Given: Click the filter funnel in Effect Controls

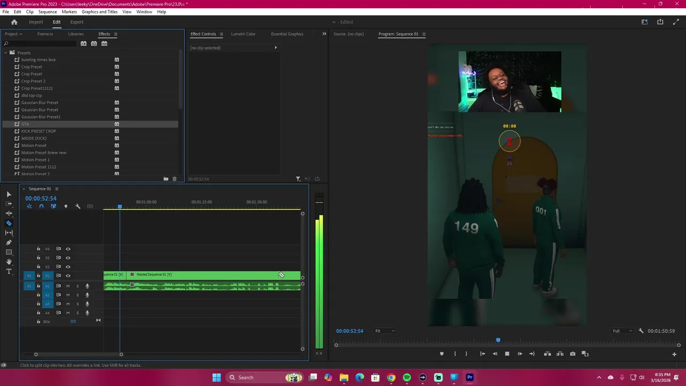Looking at the screenshot, I should [x=298, y=179].
